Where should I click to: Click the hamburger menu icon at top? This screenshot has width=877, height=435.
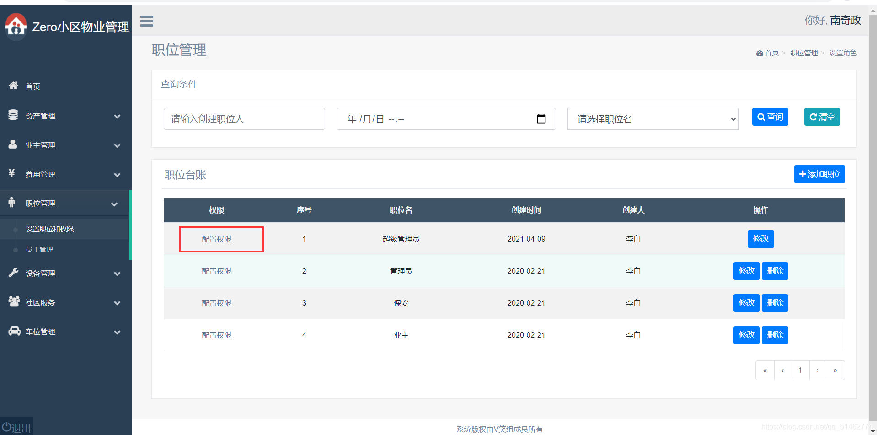coord(146,21)
